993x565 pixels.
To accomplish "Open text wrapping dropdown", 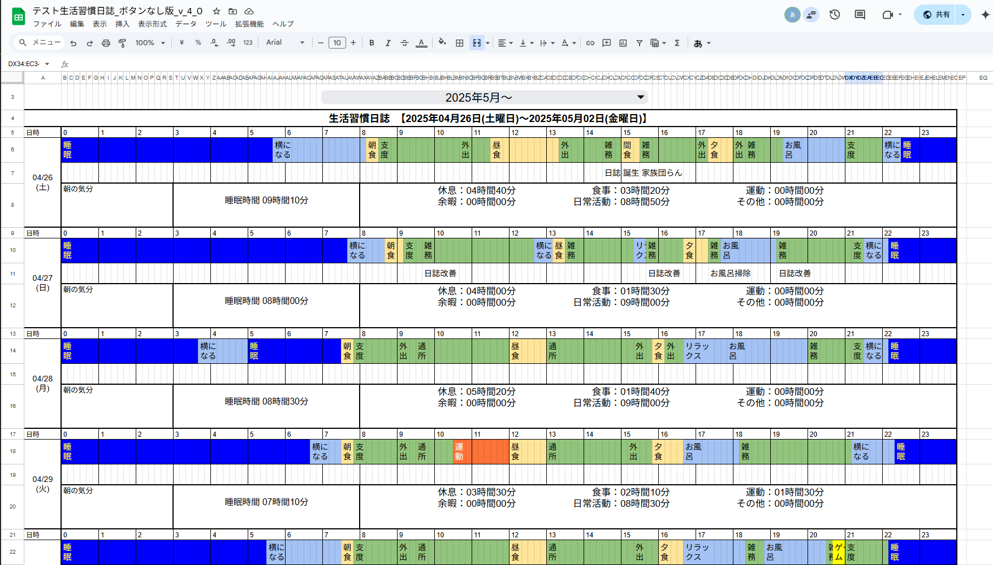I will [x=547, y=43].
